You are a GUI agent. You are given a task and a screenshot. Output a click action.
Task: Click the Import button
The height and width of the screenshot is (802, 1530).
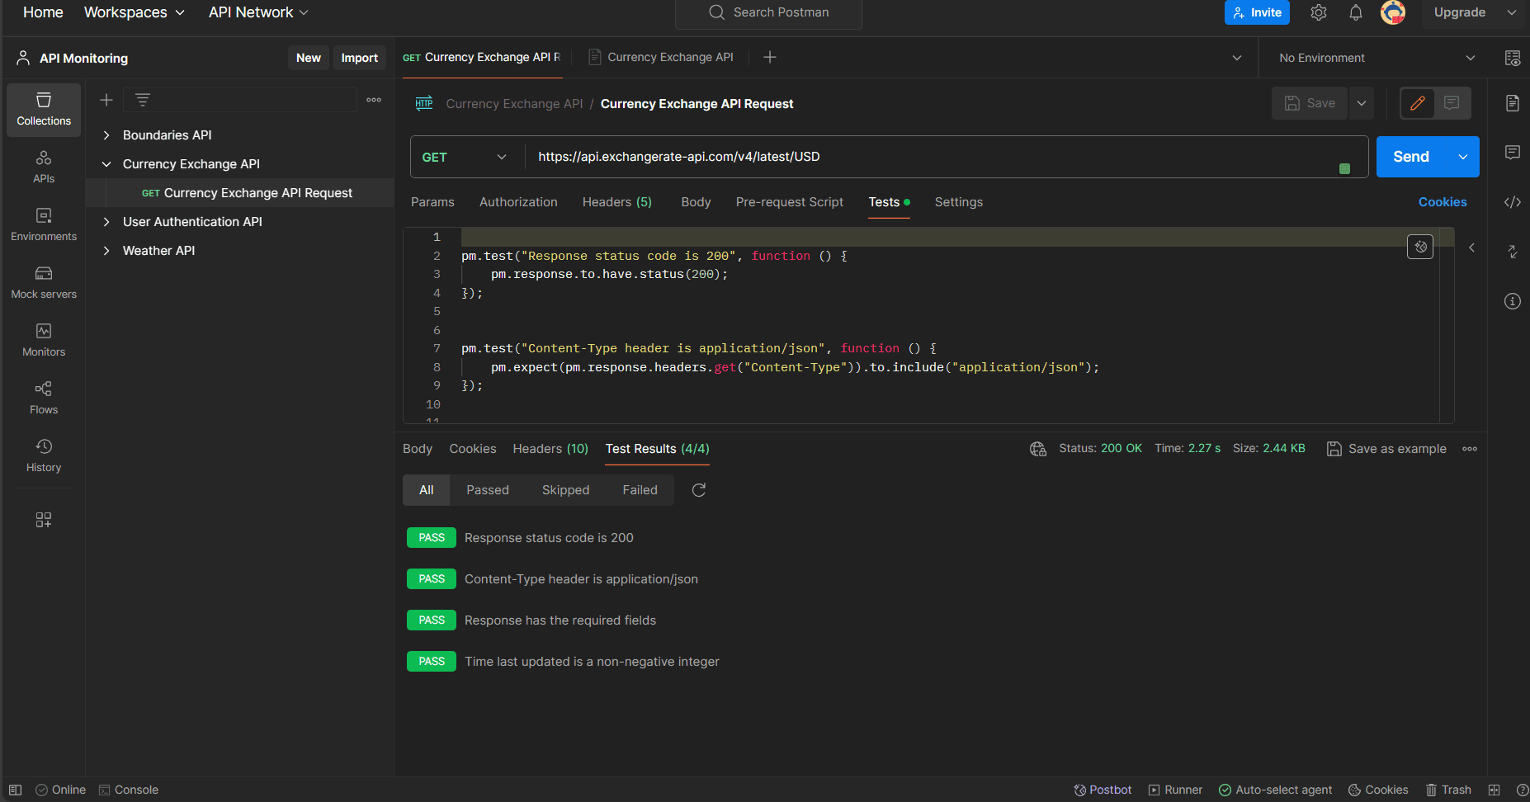pyautogui.click(x=360, y=58)
